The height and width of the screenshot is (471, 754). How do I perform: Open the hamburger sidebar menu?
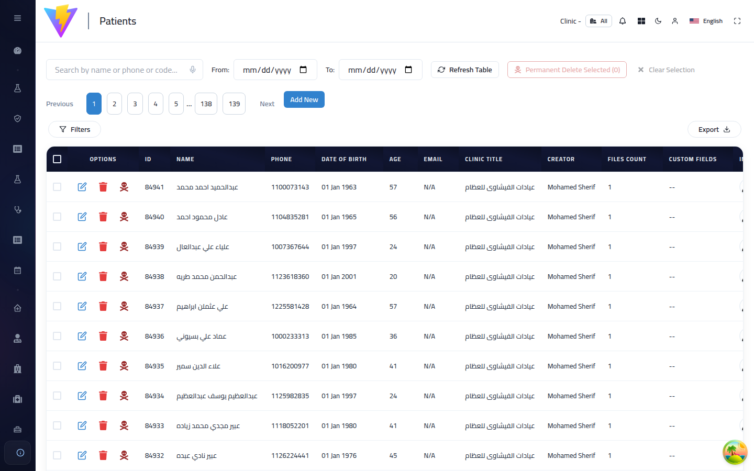pos(17,18)
